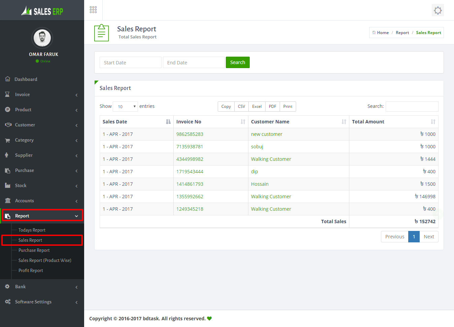Image resolution: width=454 pixels, height=327 pixels.
Task: Select Todays Report in the sidebar
Action: 32,230
